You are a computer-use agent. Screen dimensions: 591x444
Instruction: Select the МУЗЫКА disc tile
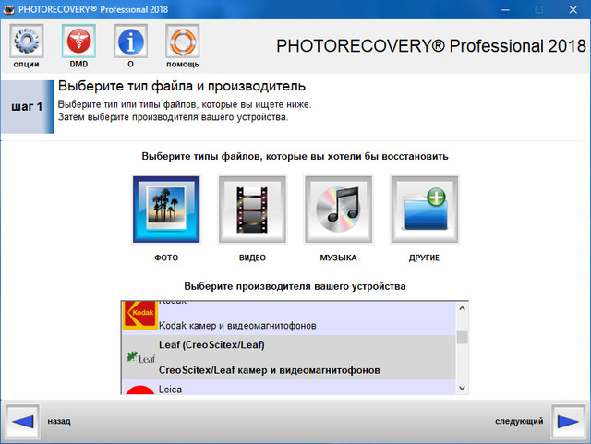(339, 210)
